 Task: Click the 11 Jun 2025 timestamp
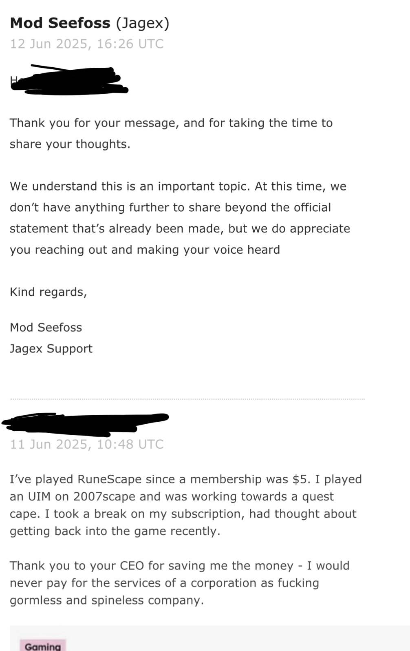[x=86, y=444]
